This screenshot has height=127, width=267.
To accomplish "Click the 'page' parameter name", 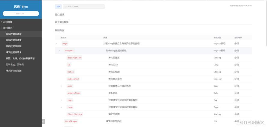I will tap(65, 44).
